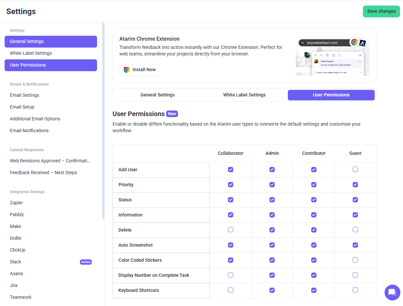Open the live chat widget bubble

pos(392,292)
